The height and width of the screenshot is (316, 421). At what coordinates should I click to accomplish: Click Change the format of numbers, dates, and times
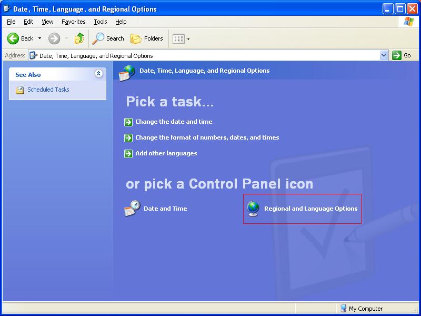(x=207, y=137)
